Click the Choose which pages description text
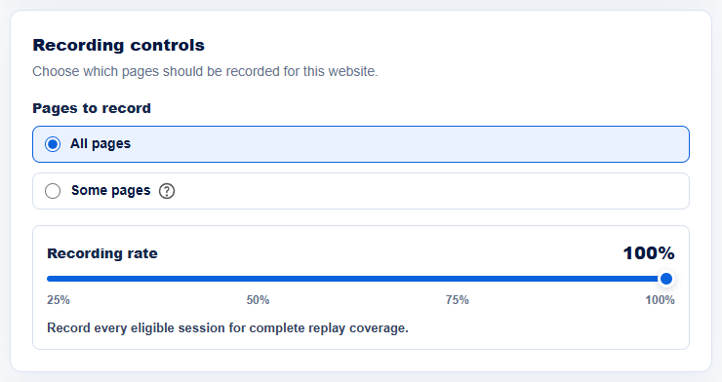 205,72
